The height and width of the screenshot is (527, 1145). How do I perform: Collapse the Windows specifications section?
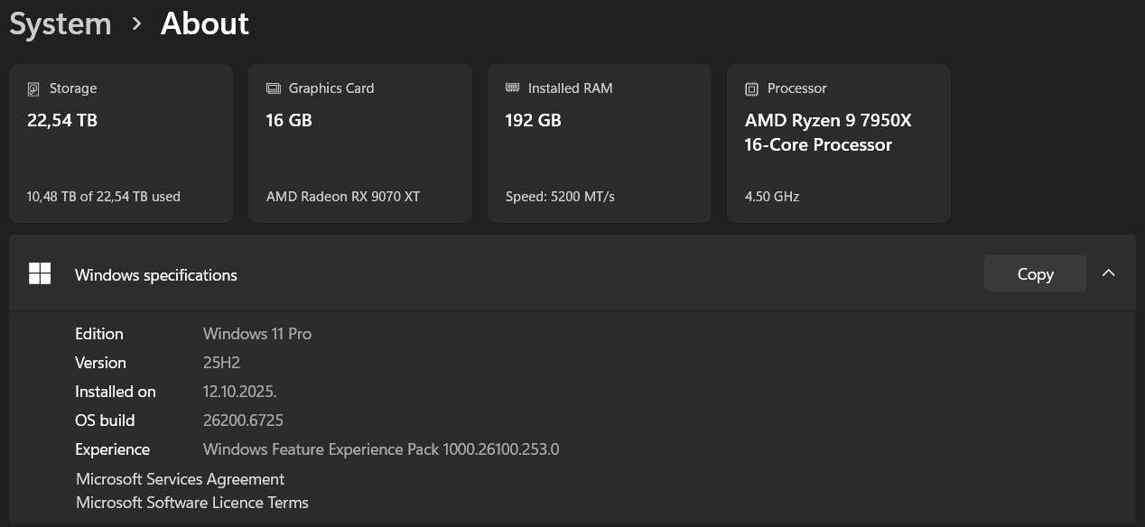[1109, 273]
